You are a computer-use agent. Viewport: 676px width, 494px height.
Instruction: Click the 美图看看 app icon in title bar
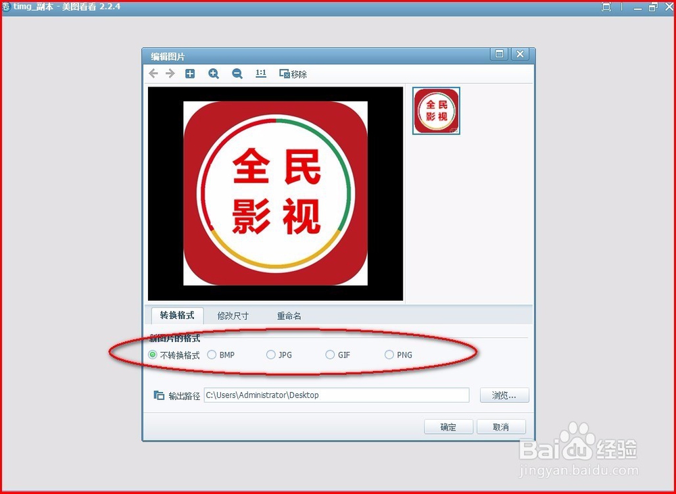[6, 7]
